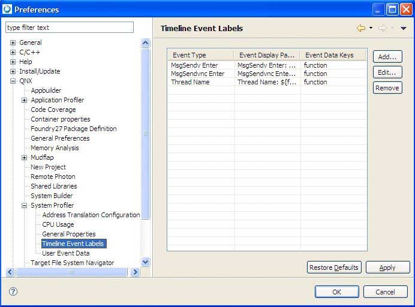Click the help question mark icon

coord(13,291)
